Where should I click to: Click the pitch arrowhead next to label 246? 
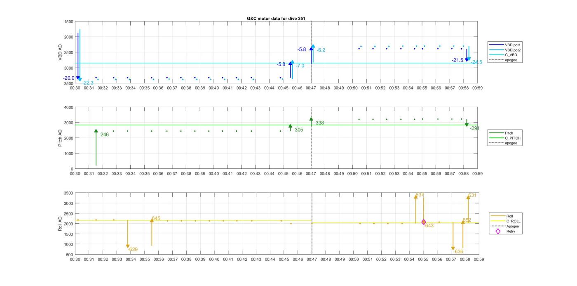(96, 131)
